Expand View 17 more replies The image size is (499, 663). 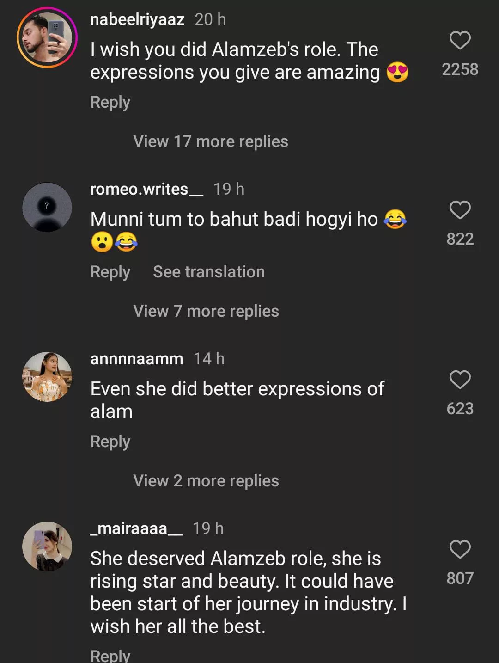coord(210,141)
